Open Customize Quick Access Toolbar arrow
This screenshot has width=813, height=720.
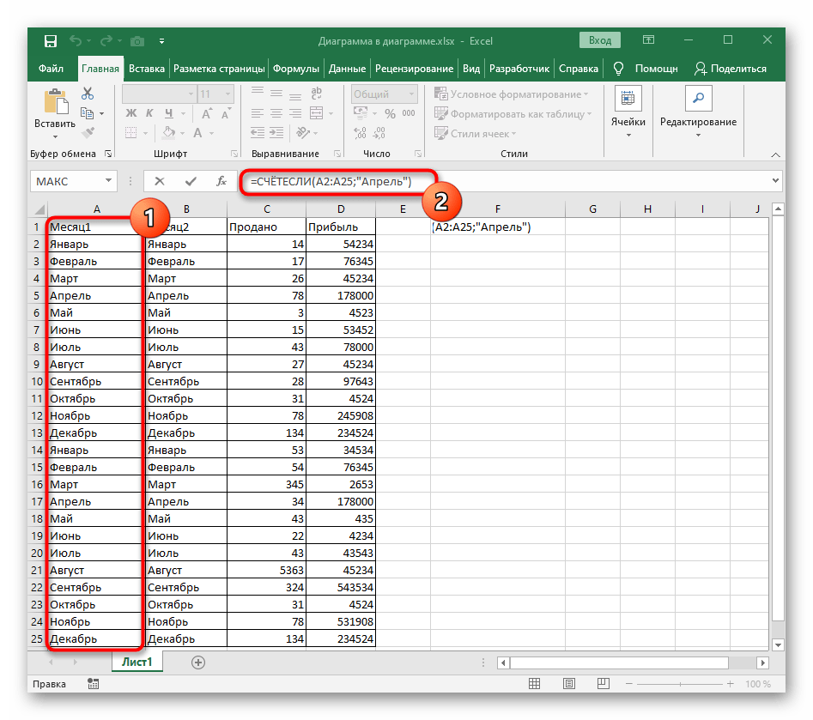[x=161, y=41]
